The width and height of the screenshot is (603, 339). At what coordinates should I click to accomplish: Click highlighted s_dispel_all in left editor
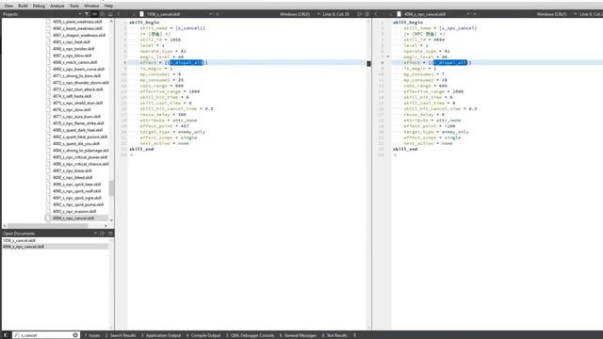coord(187,63)
